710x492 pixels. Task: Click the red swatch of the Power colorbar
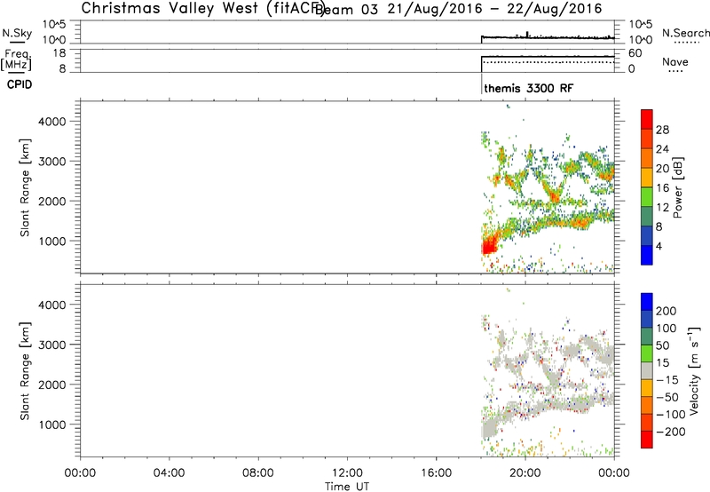pos(647,119)
